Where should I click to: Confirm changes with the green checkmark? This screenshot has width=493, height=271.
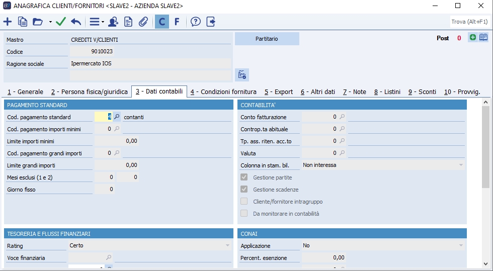[61, 22]
